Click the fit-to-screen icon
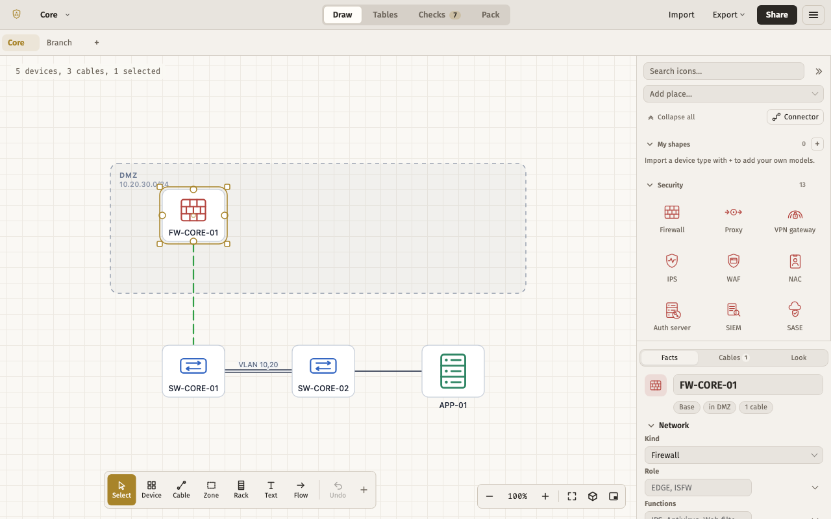 coord(572,496)
